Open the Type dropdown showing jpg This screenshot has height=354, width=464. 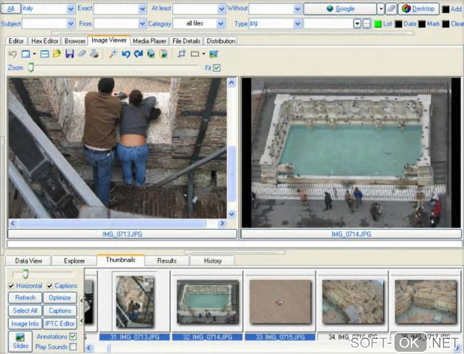(x=298, y=24)
